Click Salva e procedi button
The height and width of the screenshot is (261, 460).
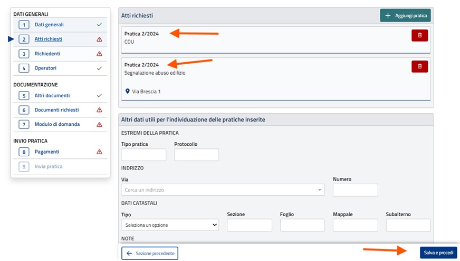(438, 253)
